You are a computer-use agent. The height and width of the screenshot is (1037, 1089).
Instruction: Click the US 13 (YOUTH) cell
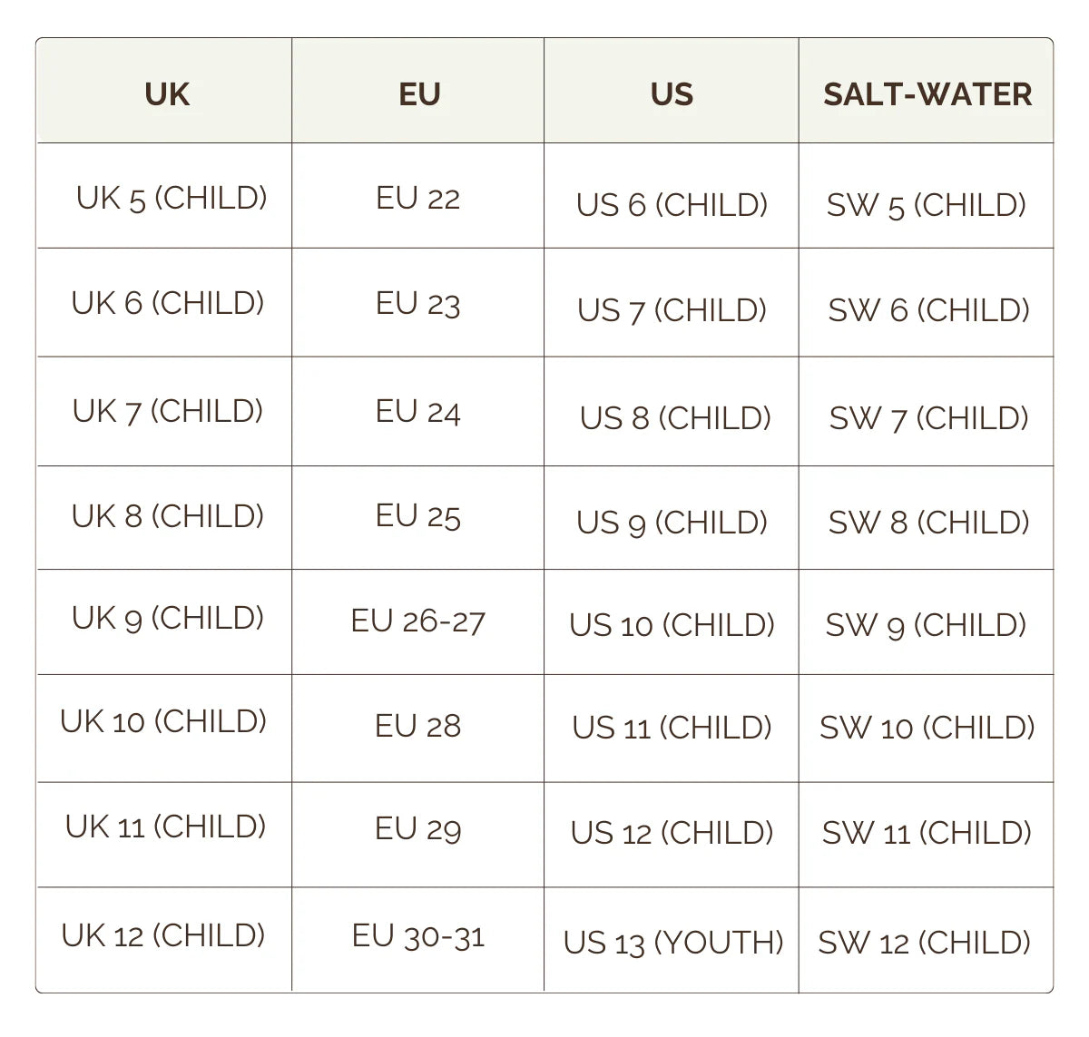[x=673, y=943]
